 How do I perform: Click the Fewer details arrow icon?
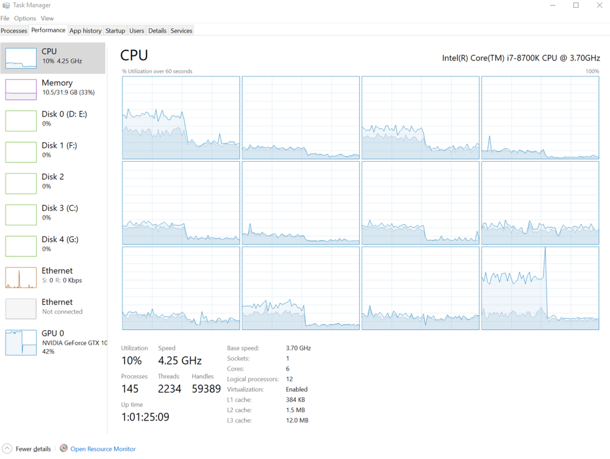tap(7, 449)
